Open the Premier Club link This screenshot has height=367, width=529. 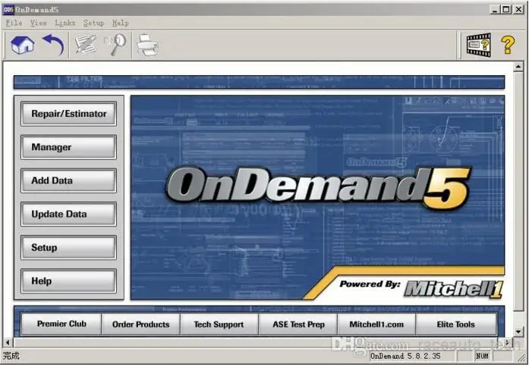[61, 325]
